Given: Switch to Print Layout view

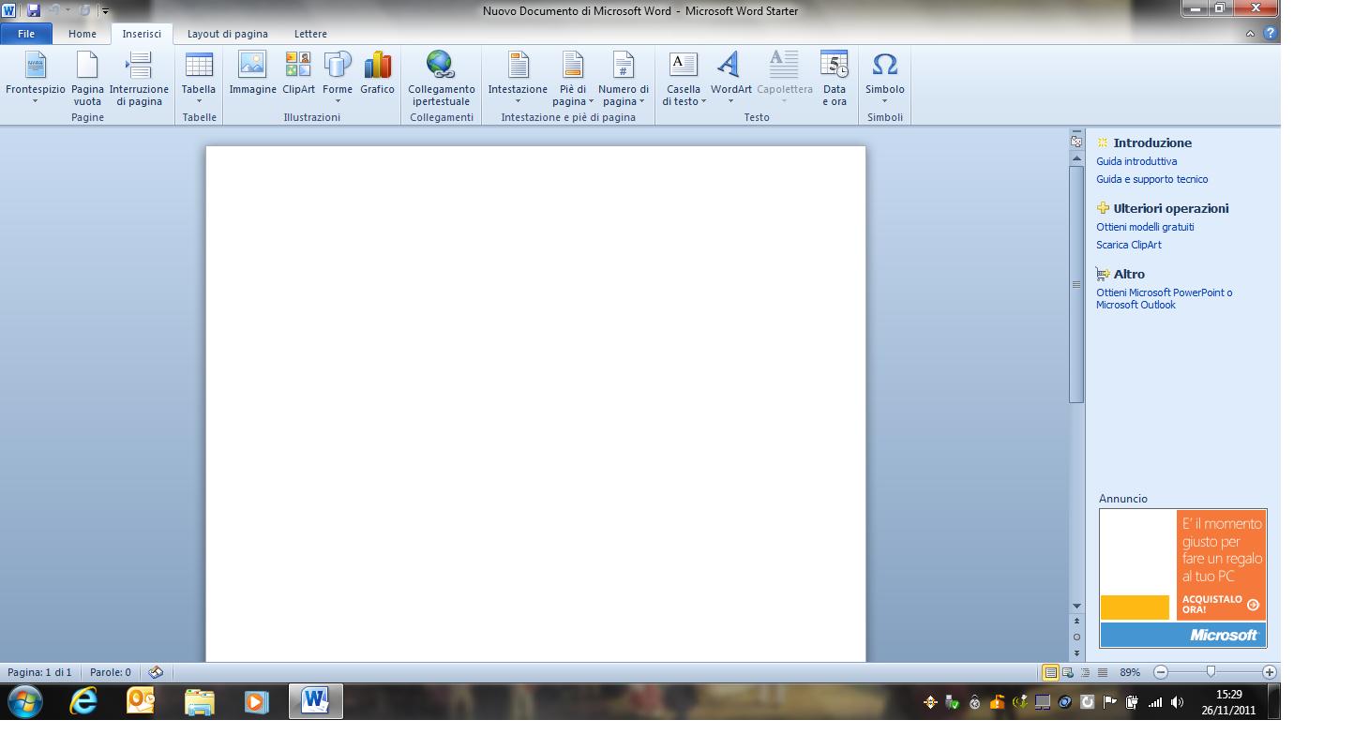Looking at the screenshot, I should [x=1050, y=672].
